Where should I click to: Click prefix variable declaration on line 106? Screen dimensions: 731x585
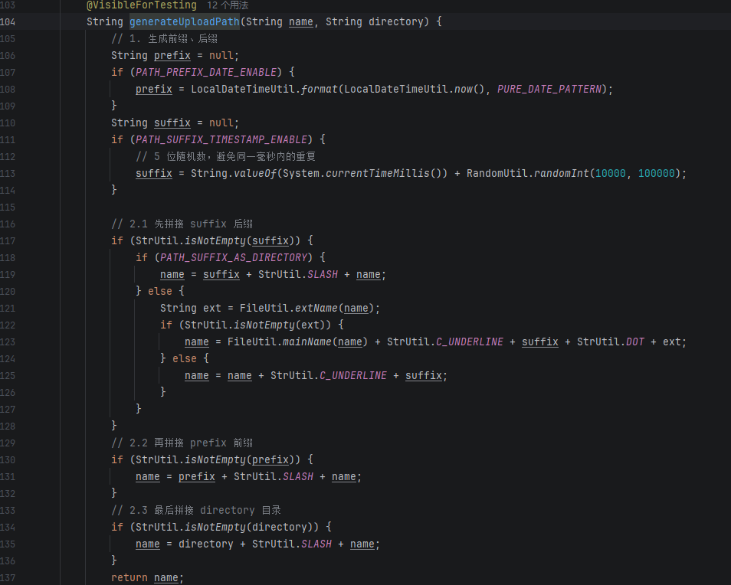(x=172, y=55)
